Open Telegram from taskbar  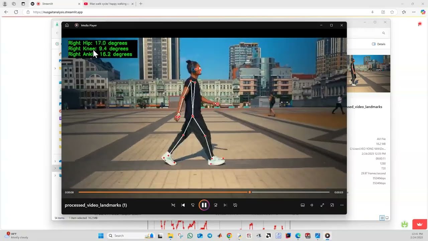coord(210,236)
